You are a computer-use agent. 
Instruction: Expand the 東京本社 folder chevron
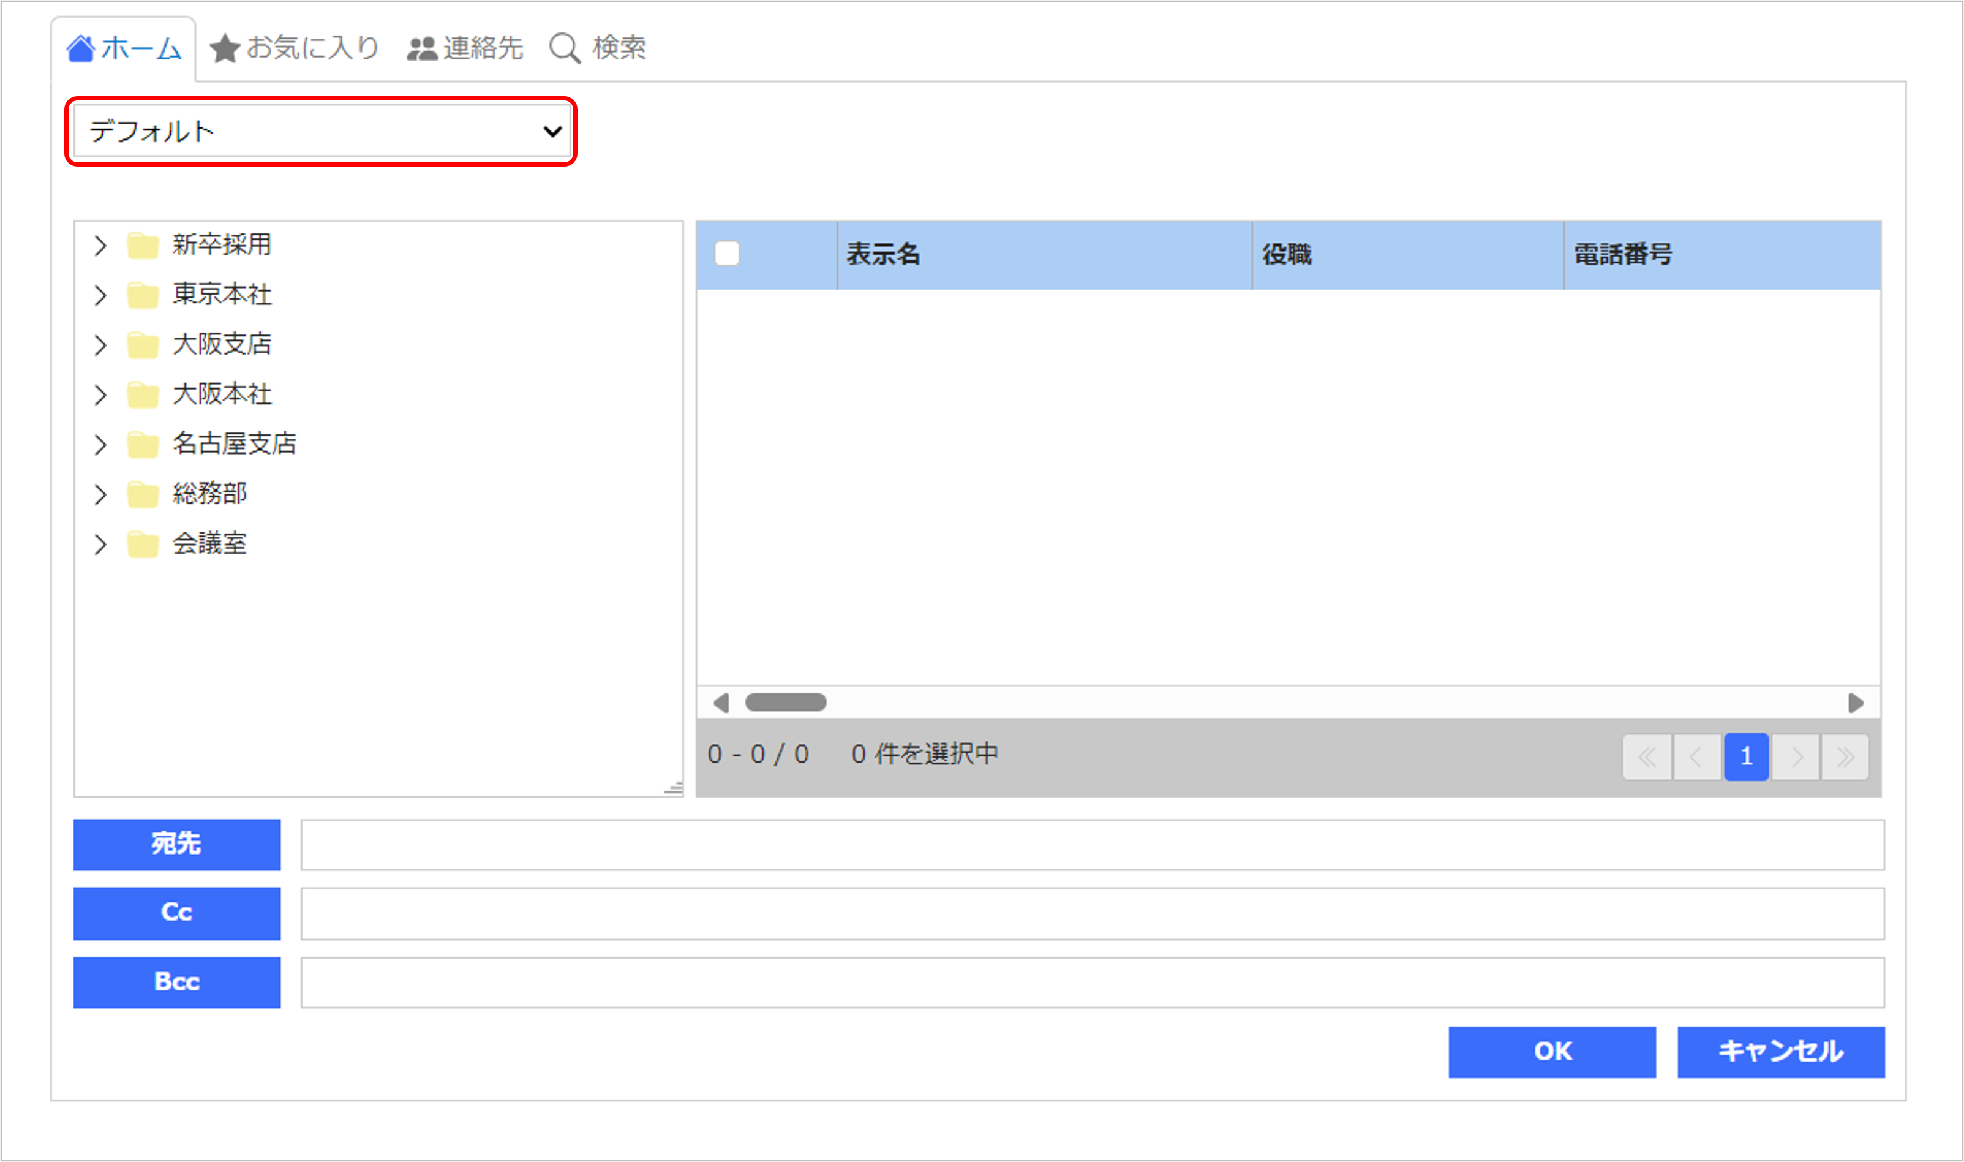tap(100, 295)
